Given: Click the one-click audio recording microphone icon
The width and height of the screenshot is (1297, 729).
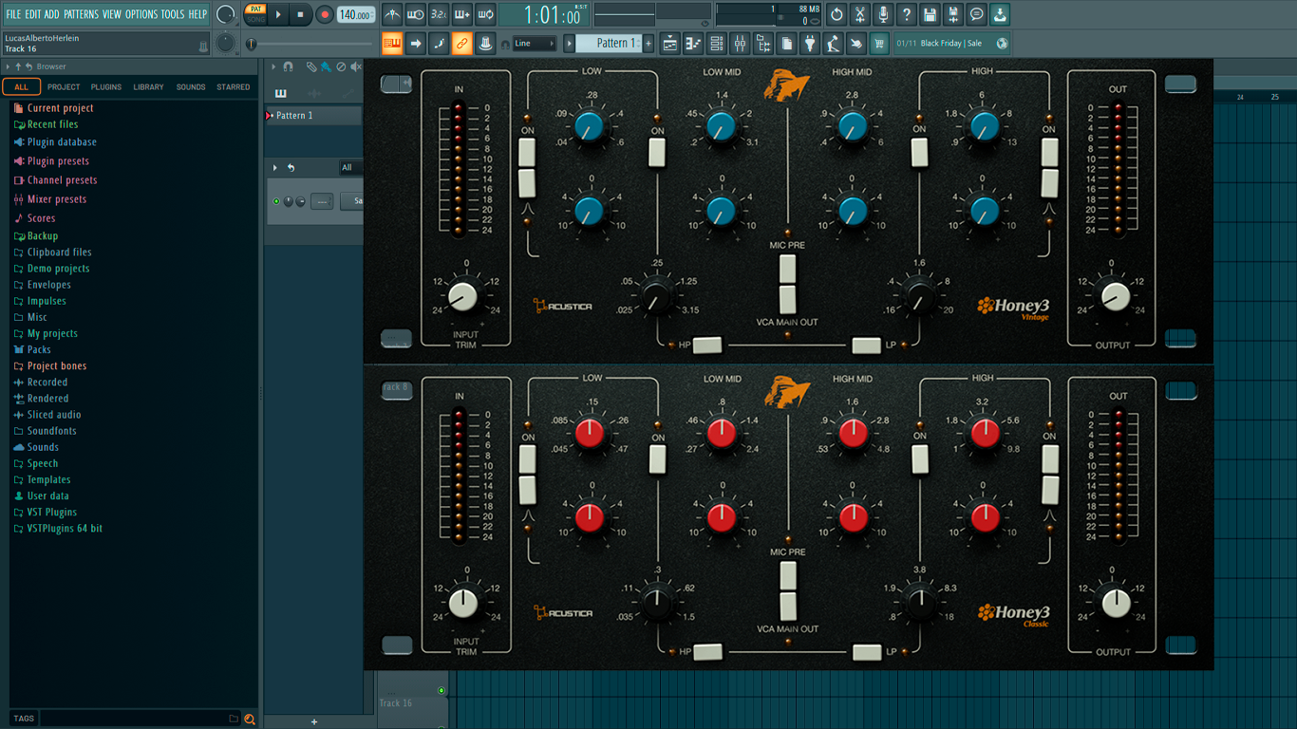Looking at the screenshot, I should click(883, 14).
